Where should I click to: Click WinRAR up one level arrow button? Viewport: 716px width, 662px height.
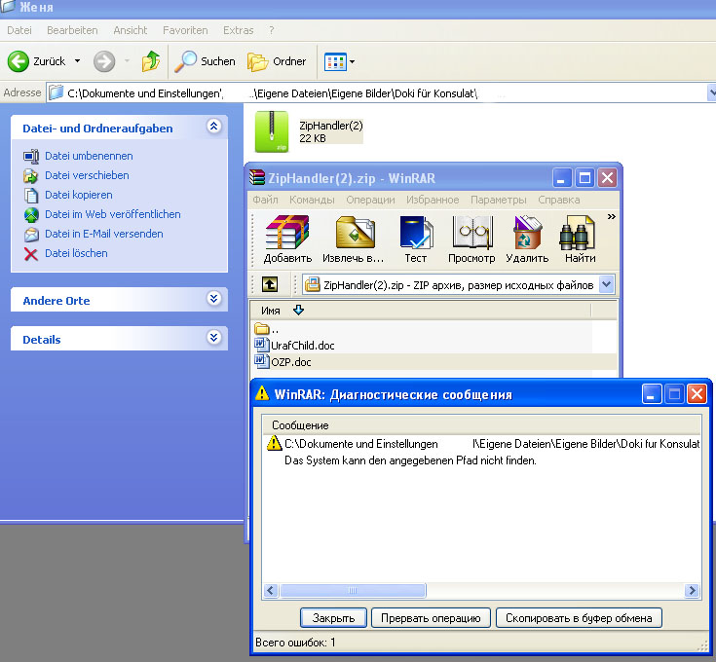click(270, 284)
